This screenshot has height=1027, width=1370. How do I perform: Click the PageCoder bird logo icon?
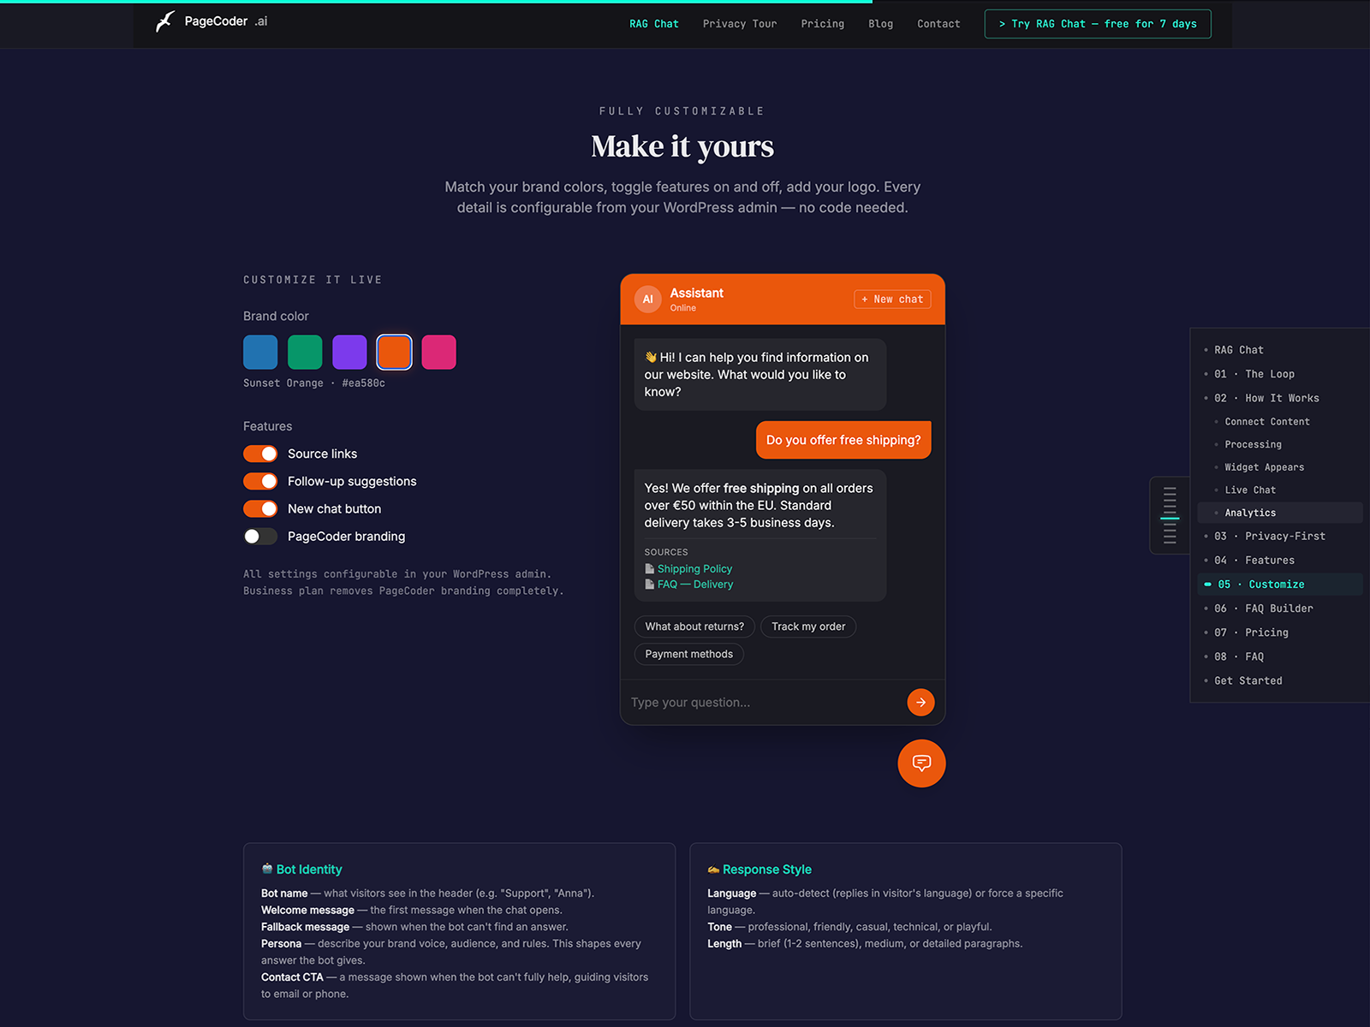pyautogui.click(x=165, y=21)
